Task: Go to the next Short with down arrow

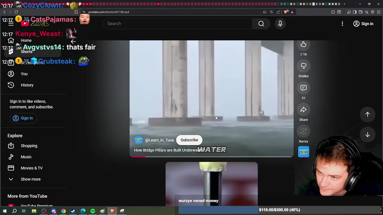Action: [367, 135]
